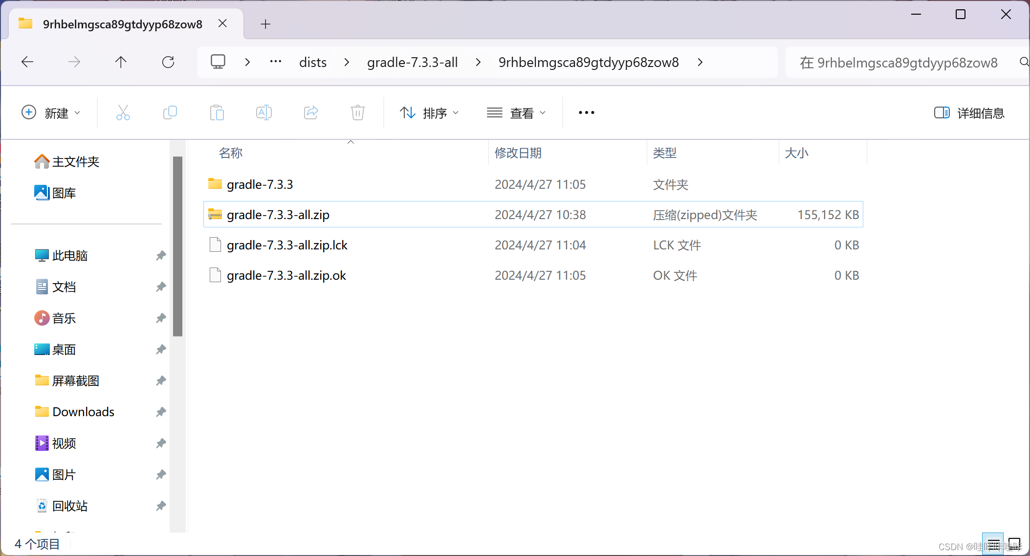
Task: Toggle the 详细信息 details pane
Action: tap(968, 113)
